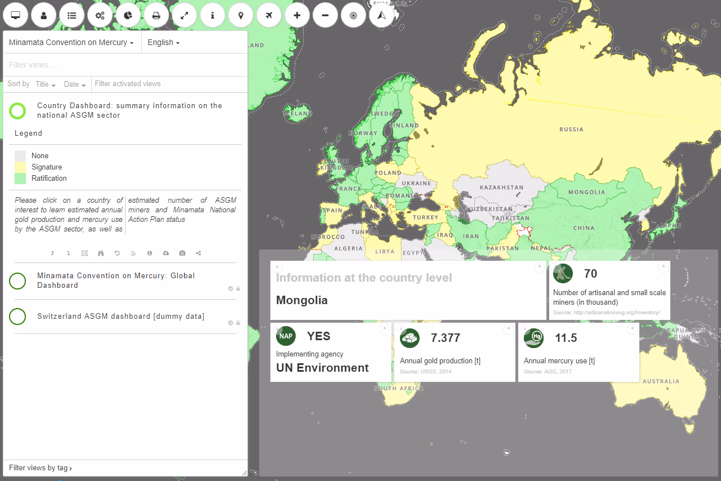Expand the gold production widget plus
The height and width of the screenshot is (481, 721).
[x=508, y=329]
